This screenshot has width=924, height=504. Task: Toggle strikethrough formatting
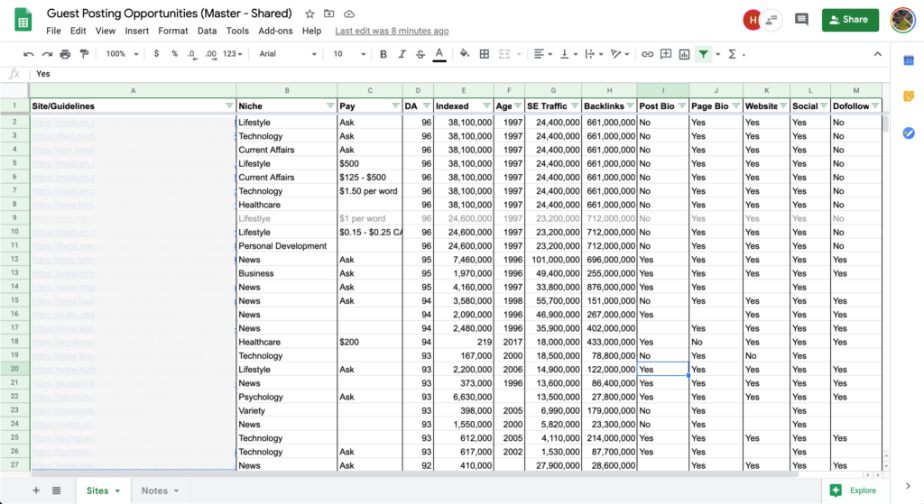pyautogui.click(x=420, y=54)
